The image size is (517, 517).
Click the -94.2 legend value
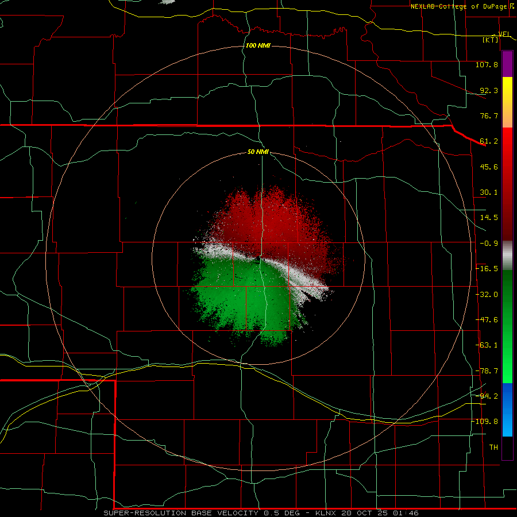(487, 396)
